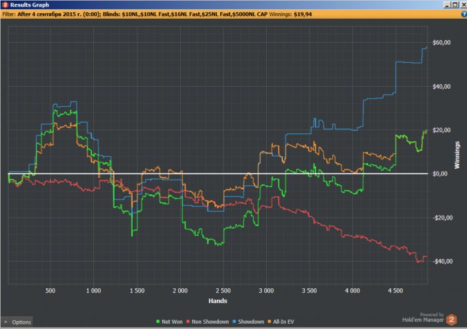Click the Hold'em Manager 2 logo badge
The image size is (467, 329).
tap(456, 318)
